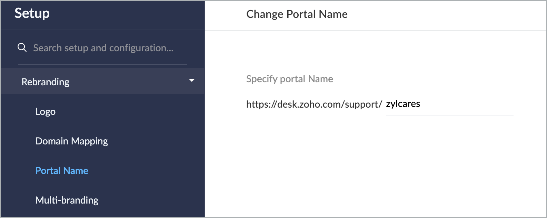547x218 pixels.
Task: Click into the zylcares portal name field
Action: click(448, 104)
